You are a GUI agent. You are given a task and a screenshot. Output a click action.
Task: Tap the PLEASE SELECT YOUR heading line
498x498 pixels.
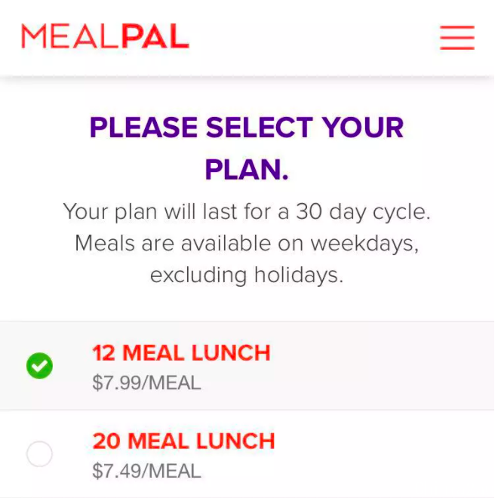(247, 128)
